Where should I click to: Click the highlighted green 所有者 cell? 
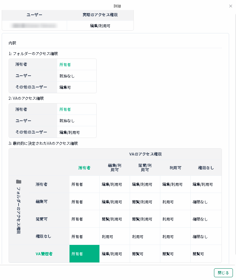tap(84, 254)
